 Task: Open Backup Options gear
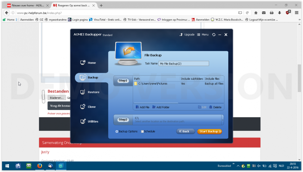127,131
